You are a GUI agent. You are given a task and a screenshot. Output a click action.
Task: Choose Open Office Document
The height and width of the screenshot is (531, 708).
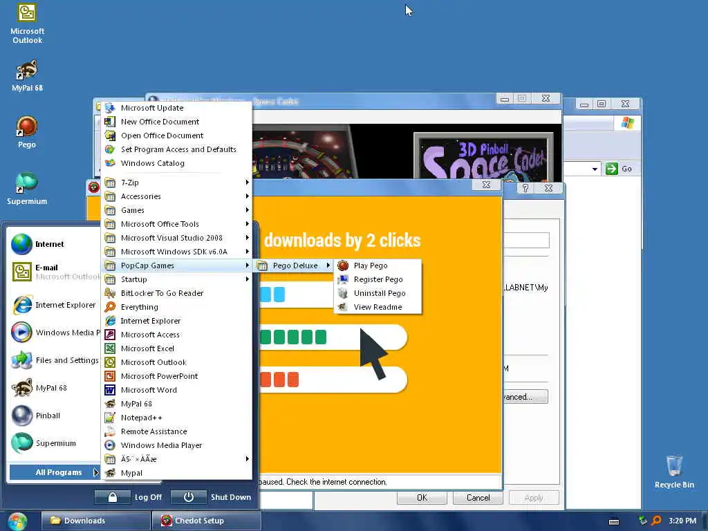(x=176, y=136)
